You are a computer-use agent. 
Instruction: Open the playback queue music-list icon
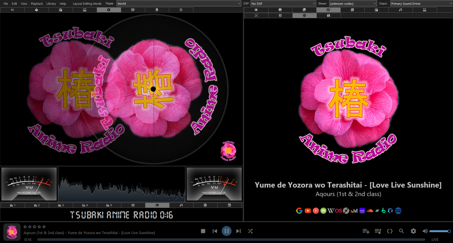[x=378, y=231]
